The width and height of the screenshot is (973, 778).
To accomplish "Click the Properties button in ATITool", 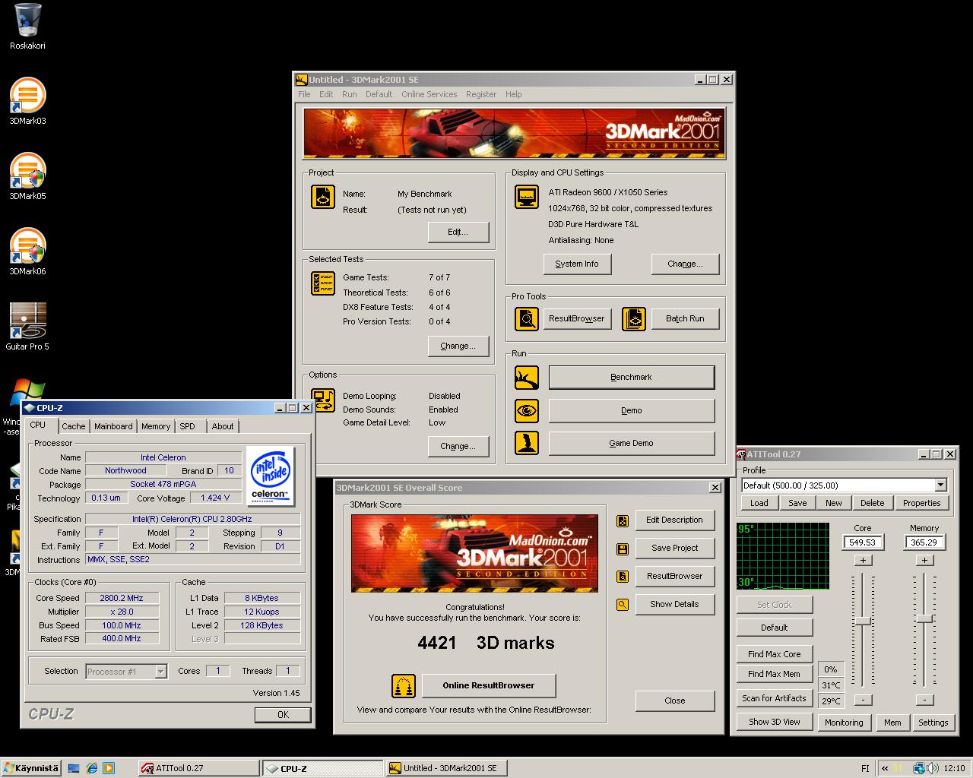I will coord(922,503).
